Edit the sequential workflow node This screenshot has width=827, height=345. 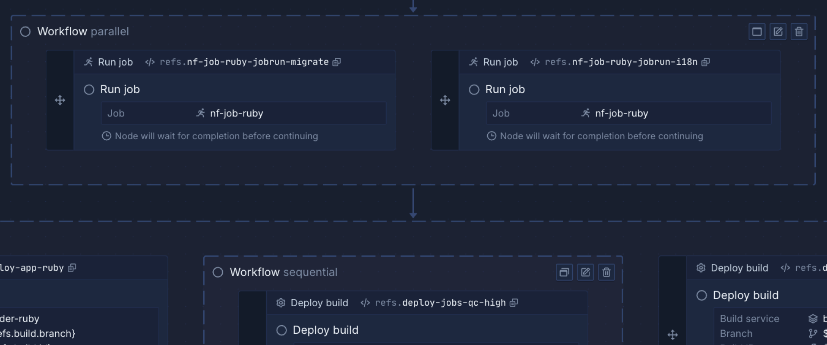click(585, 273)
